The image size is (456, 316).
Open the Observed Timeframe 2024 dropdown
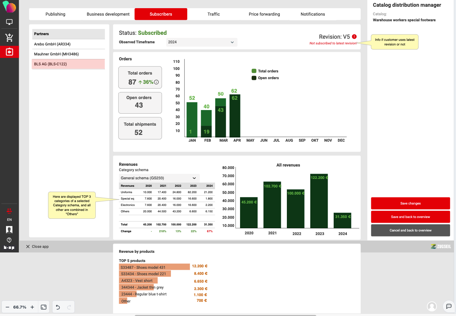click(201, 42)
